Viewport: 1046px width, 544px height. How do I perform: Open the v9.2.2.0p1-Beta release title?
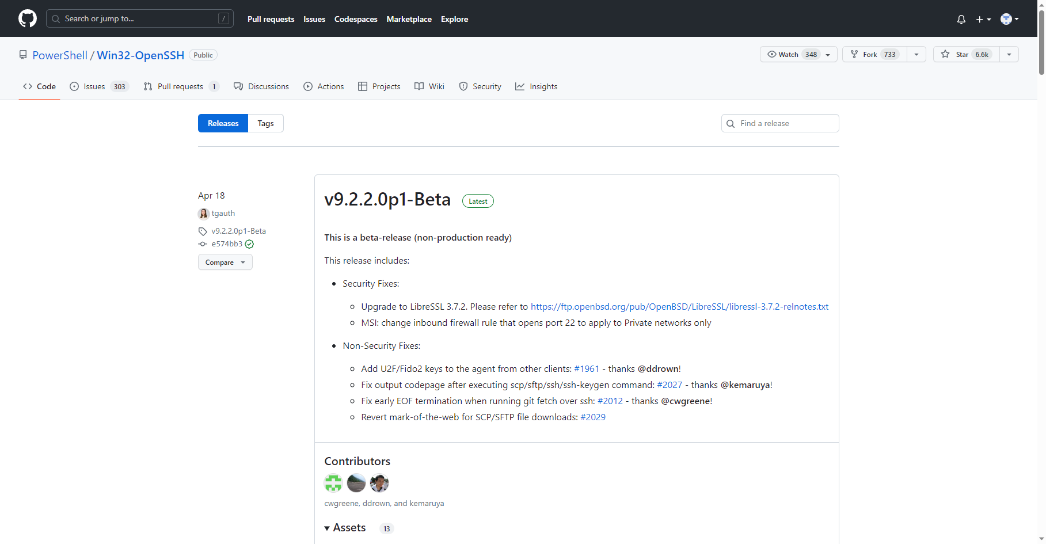[387, 199]
